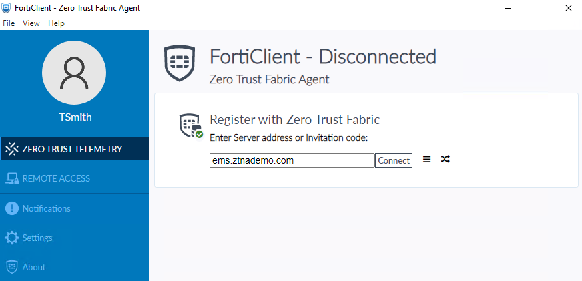
Task: Click the Settings gear icon
Action: click(11, 238)
